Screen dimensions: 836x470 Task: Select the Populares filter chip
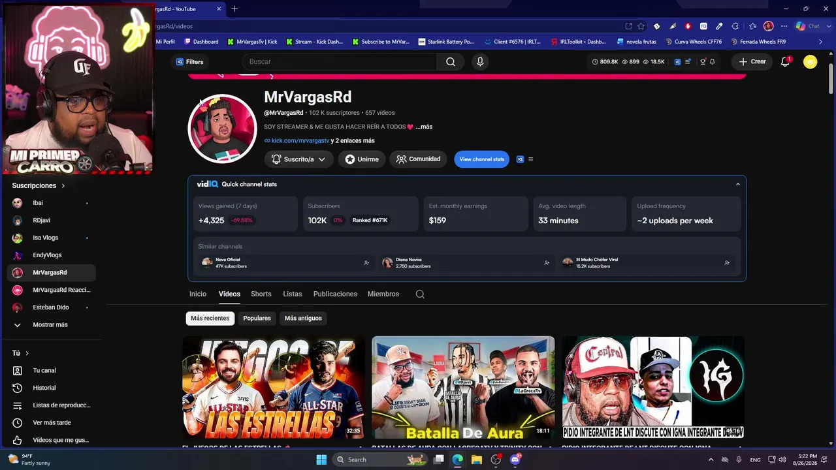[257, 318]
